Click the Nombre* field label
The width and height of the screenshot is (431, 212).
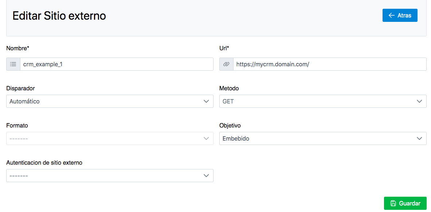click(x=17, y=48)
